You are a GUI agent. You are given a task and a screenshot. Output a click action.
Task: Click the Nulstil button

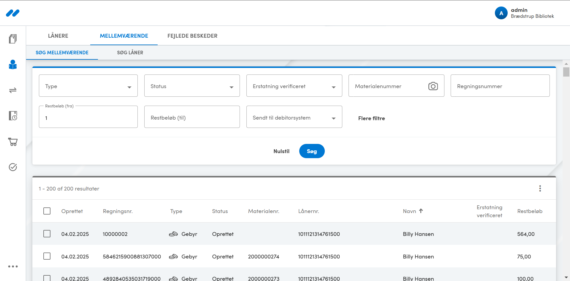pyautogui.click(x=281, y=151)
